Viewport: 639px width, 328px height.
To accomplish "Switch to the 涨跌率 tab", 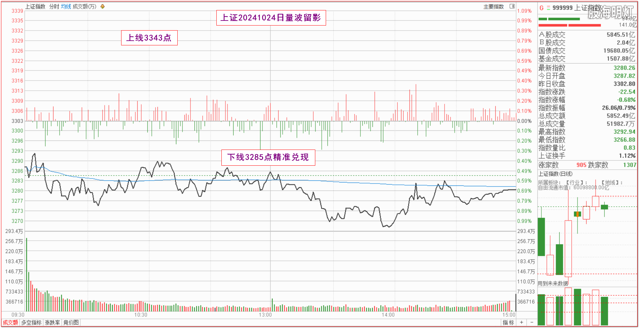I will coord(52,322).
